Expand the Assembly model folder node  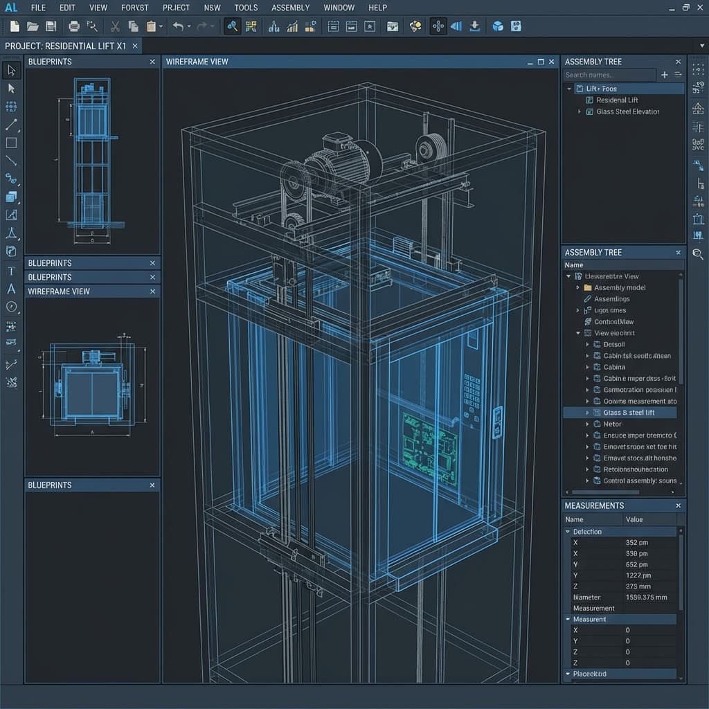click(578, 287)
